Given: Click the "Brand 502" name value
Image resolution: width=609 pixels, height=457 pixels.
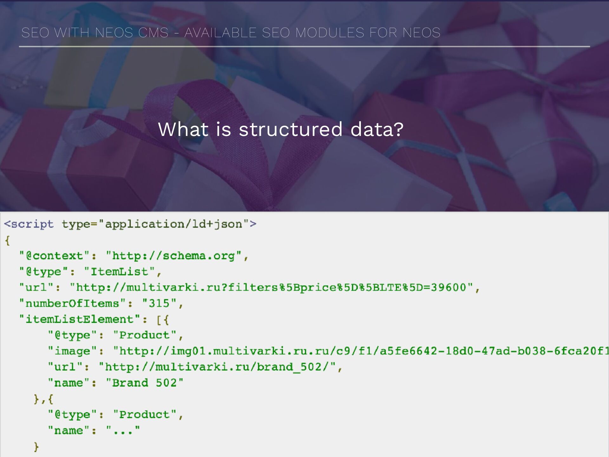Looking at the screenshot, I should click(145, 383).
